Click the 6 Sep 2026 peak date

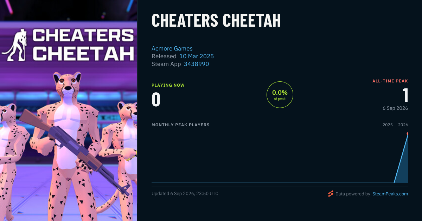click(395, 108)
